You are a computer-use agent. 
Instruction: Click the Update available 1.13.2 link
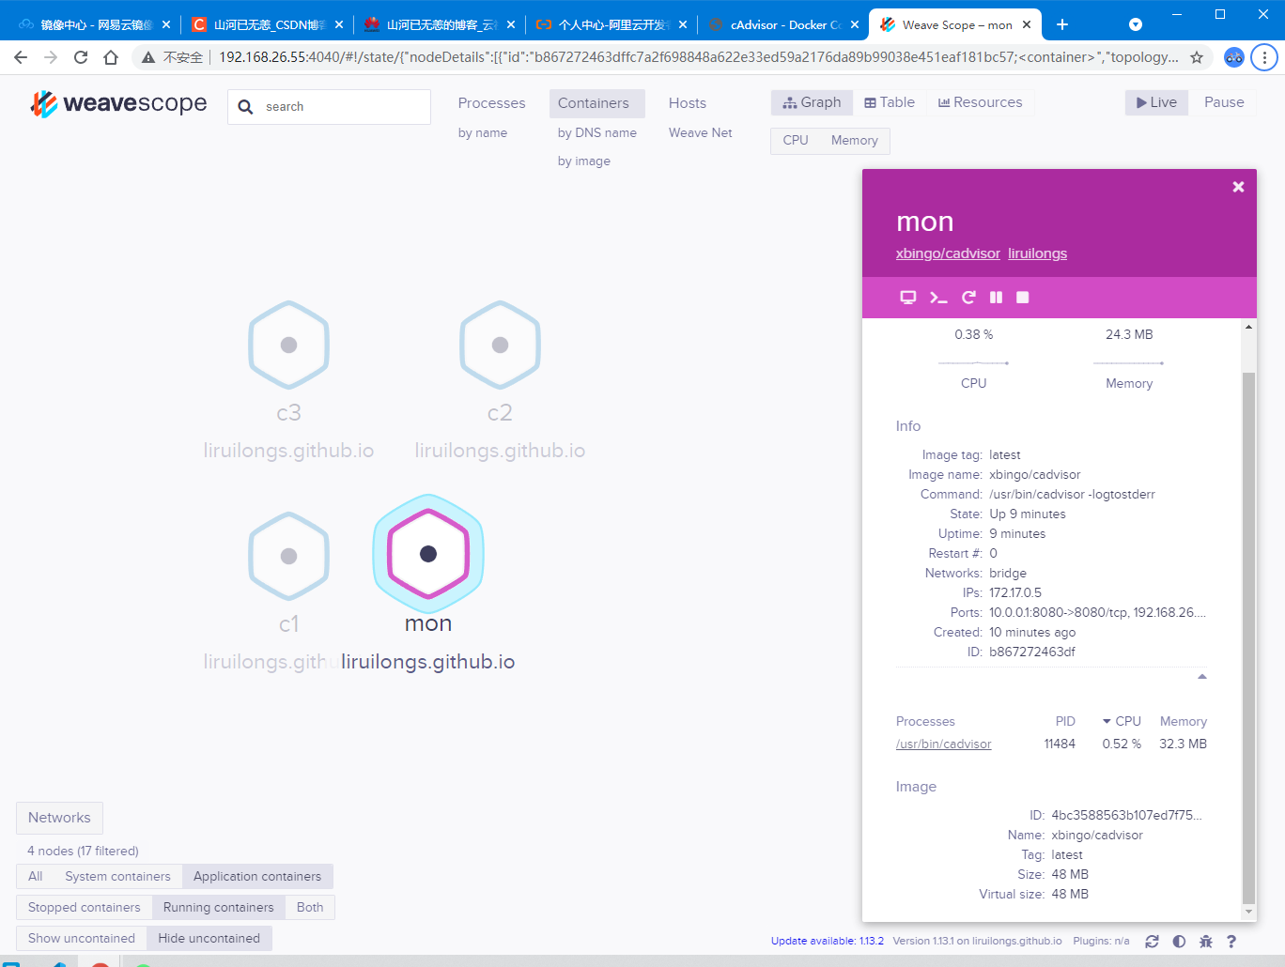click(x=828, y=941)
